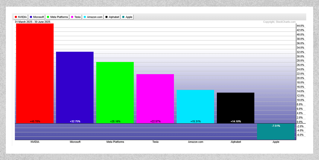Toggle the Alphabet legend button
The width and height of the screenshot is (319, 160).
point(112,17)
